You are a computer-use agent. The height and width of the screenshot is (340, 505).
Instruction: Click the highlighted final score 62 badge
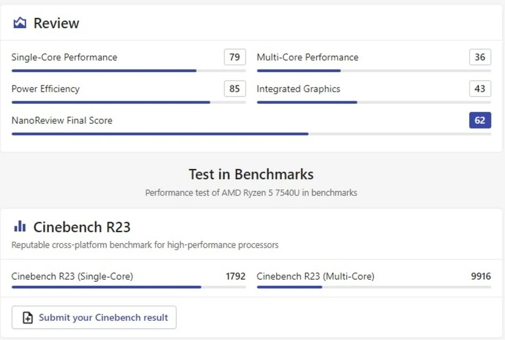pos(480,120)
